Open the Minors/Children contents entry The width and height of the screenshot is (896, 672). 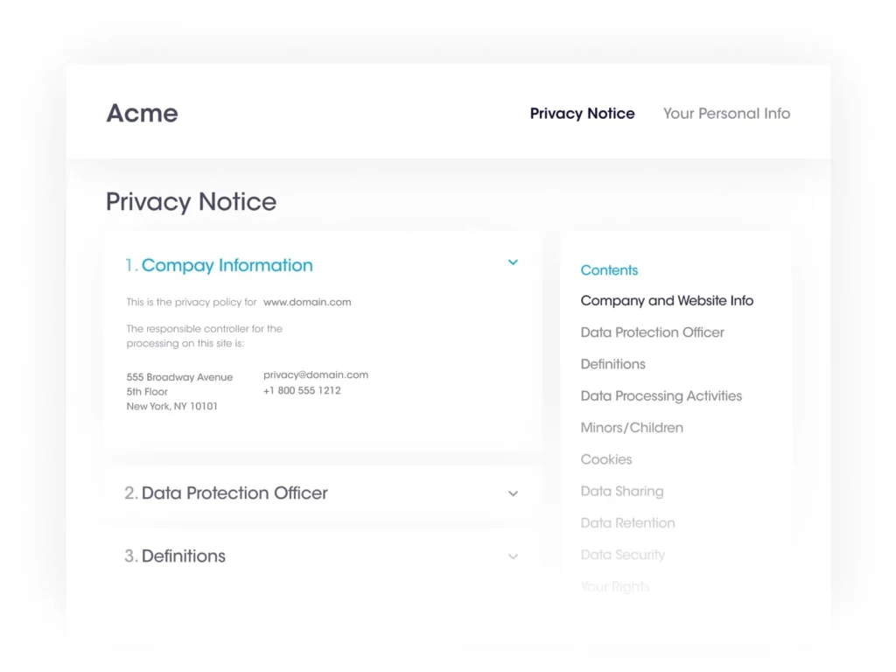632,428
